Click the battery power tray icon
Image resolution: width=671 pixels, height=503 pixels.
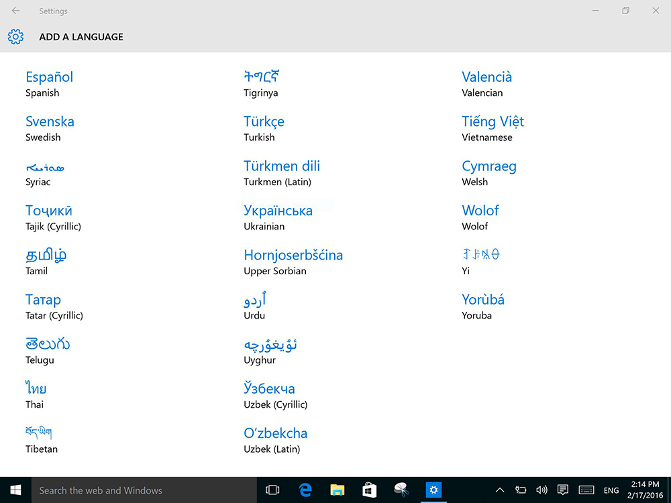point(521,490)
